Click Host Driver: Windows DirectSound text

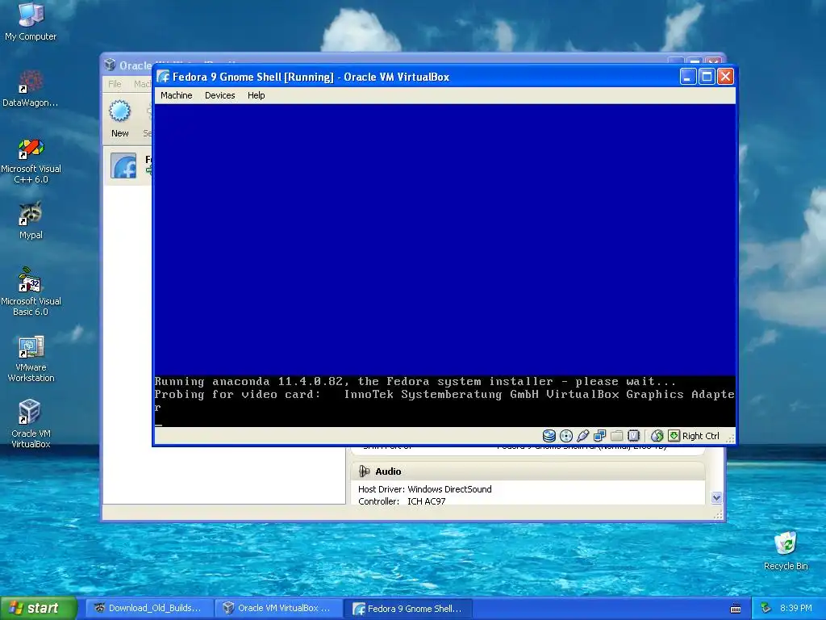pyautogui.click(x=424, y=489)
